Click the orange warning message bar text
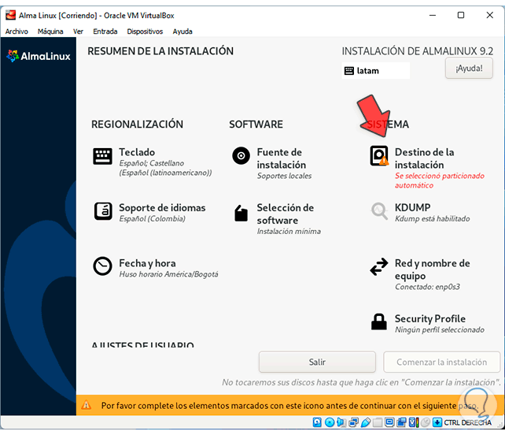This screenshot has width=505, height=435. pyautogui.click(x=289, y=405)
